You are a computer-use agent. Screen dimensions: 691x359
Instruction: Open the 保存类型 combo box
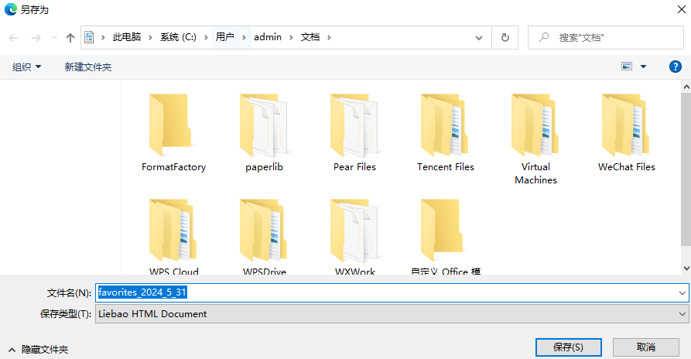pos(392,314)
